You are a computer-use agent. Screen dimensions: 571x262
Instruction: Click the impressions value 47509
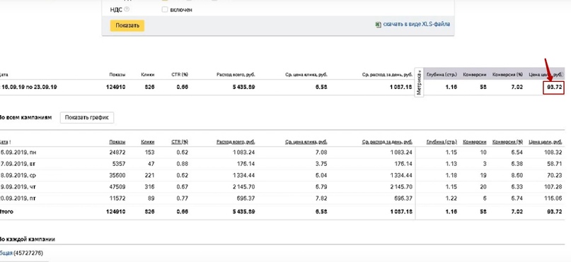(117, 187)
